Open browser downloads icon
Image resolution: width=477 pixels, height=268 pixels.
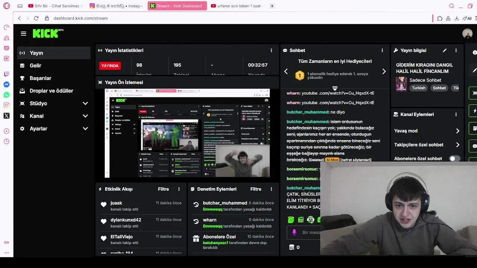[x=457, y=18]
